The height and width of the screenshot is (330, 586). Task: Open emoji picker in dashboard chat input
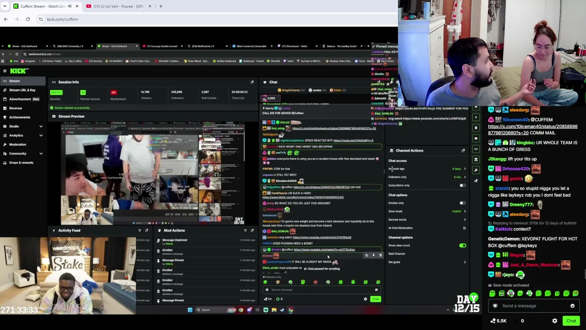[376, 290]
